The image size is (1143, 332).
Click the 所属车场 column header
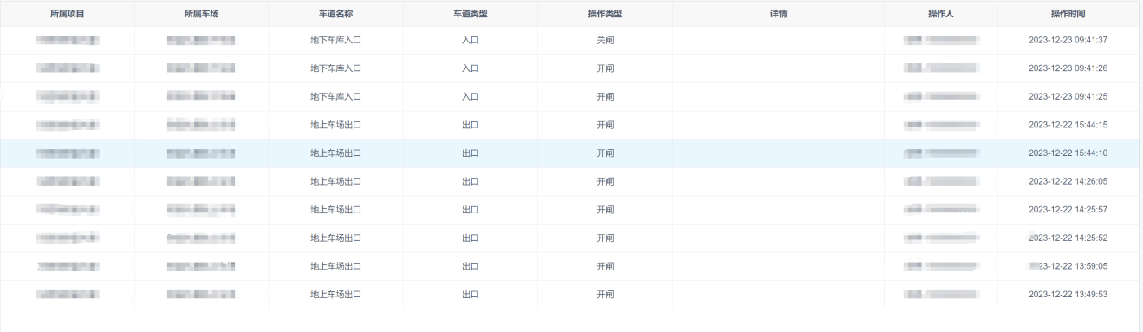(201, 15)
